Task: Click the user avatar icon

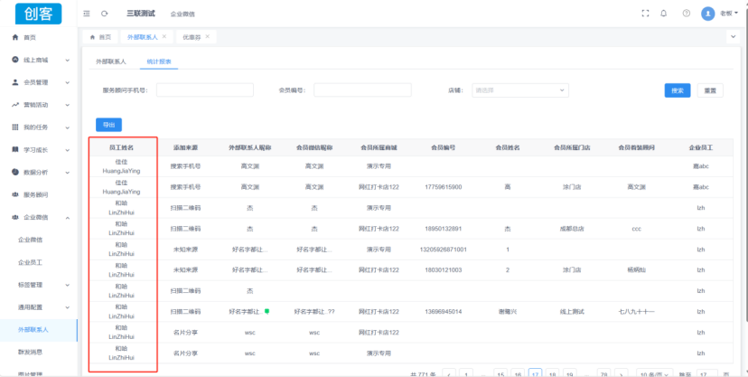Action: pos(708,14)
